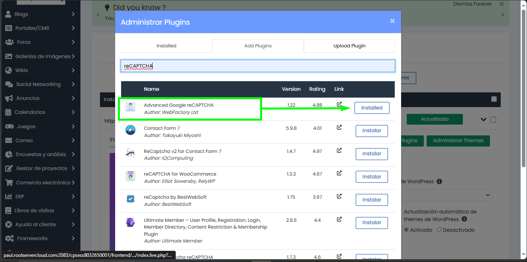Open the external link icon for Contact Form 7
Image resolution: width=527 pixels, height=262 pixels.
(339, 127)
